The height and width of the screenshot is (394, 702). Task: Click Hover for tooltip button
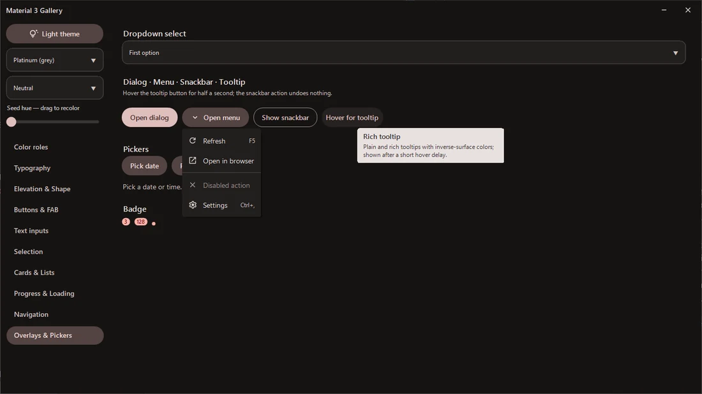tap(352, 117)
